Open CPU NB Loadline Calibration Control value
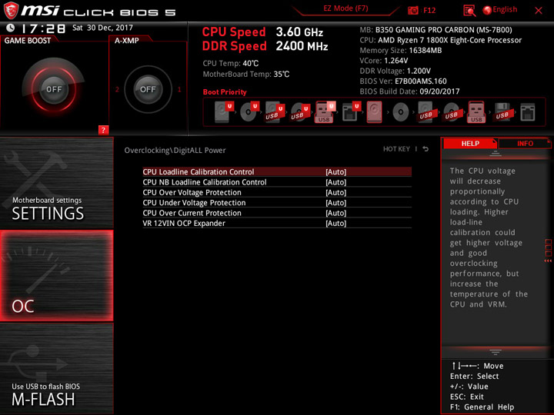The width and height of the screenshot is (554, 415). coord(335,182)
